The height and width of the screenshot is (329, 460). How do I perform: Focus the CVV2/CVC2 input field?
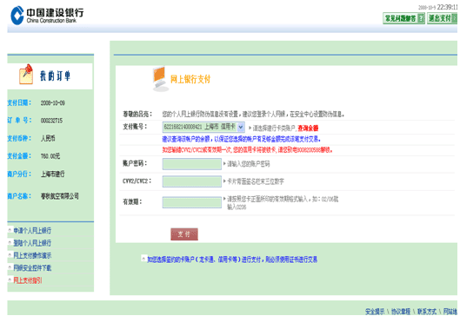click(x=192, y=181)
